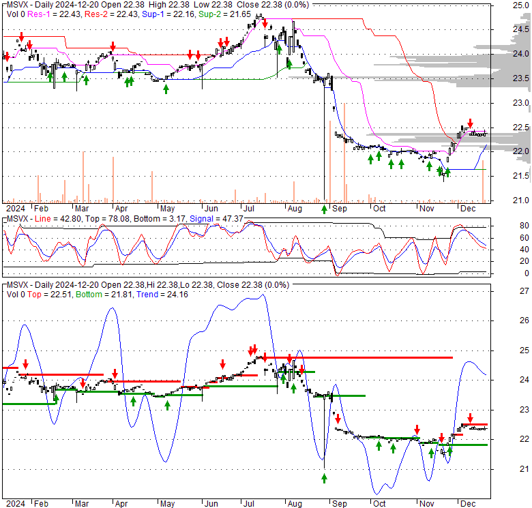Click 'Bottom = 21.81' in bottom chart legend
Screen dimensions: 532x508
(x=104, y=295)
